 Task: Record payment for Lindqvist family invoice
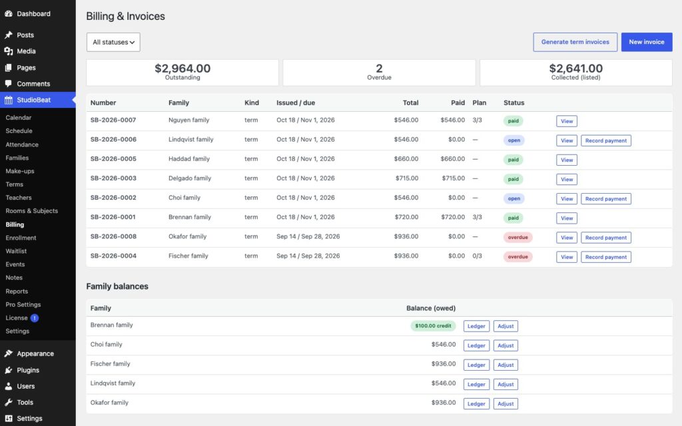tap(606, 140)
